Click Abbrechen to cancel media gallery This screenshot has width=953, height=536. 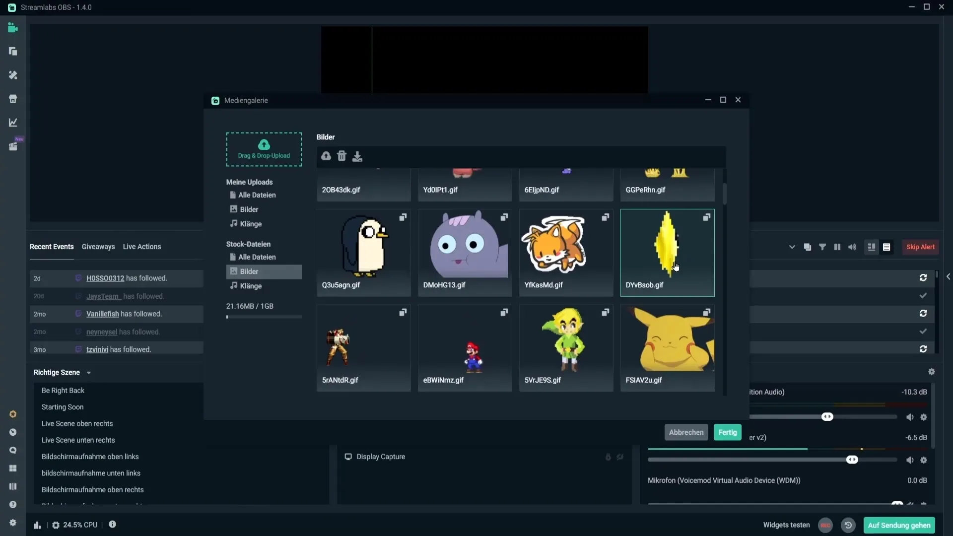(686, 432)
